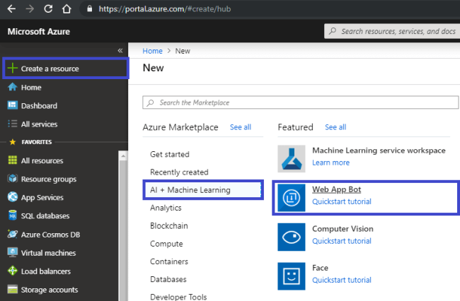Open Dashboard in the sidebar
Viewport: 460px width, 301px height.
(39, 106)
